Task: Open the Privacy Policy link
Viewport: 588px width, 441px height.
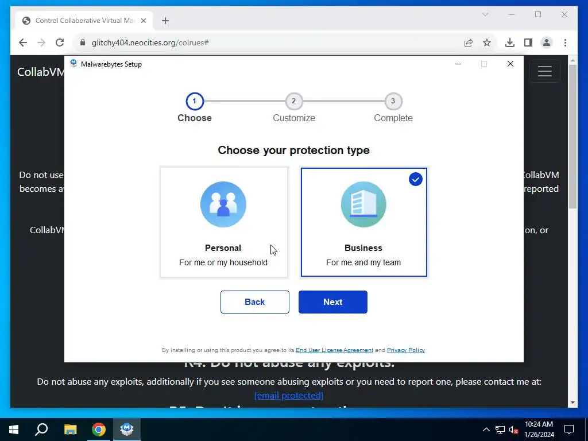Action: pyautogui.click(x=406, y=350)
